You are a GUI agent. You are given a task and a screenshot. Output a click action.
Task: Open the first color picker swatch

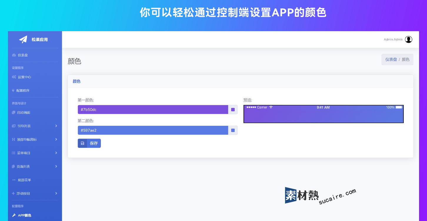coord(233,110)
